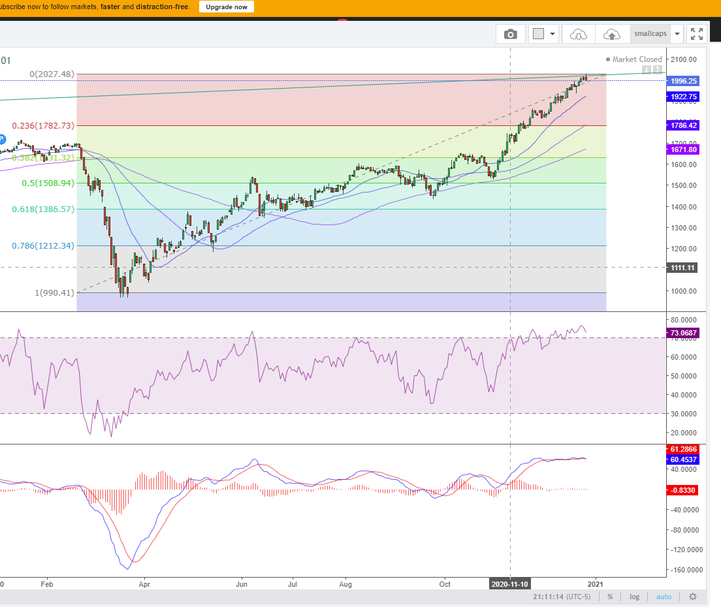721x607 pixels.
Task: Select the smallcaps chart layout name
Action: tap(650, 34)
